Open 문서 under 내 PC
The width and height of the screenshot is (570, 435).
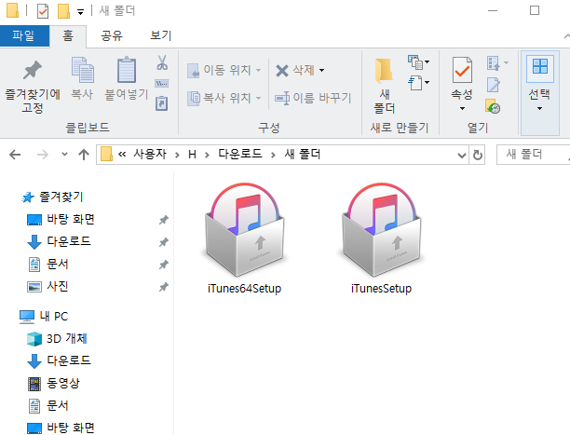point(58,405)
